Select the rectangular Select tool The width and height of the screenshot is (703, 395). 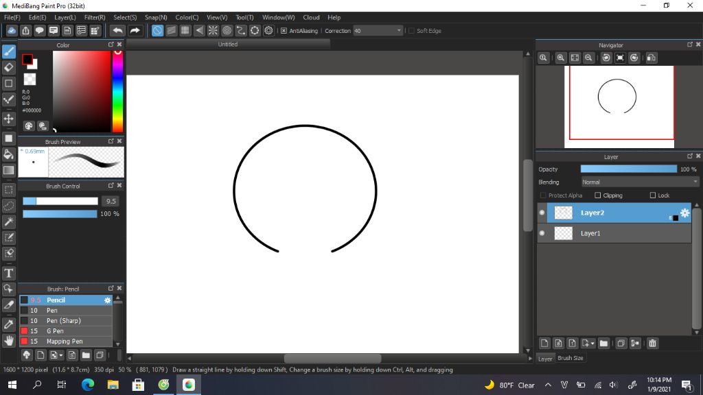pyautogui.click(x=9, y=190)
